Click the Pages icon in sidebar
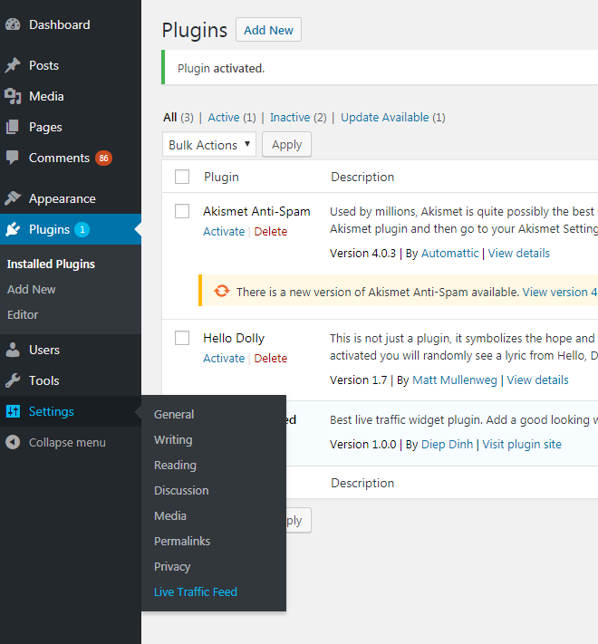Image resolution: width=598 pixels, height=644 pixels. pos(13,127)
